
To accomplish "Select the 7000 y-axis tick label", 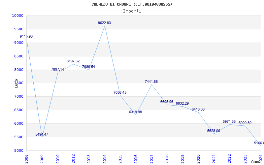I will (x=18, y=96).
